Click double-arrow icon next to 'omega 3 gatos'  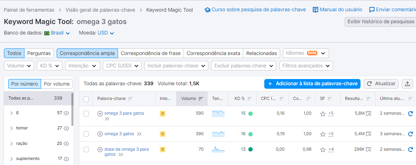coord(139,134)
